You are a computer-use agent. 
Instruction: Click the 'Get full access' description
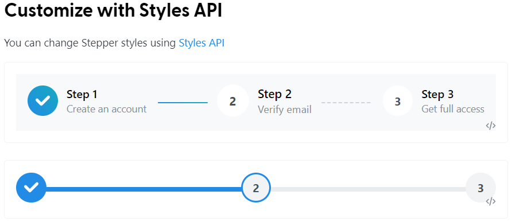[x=453, y=109]
